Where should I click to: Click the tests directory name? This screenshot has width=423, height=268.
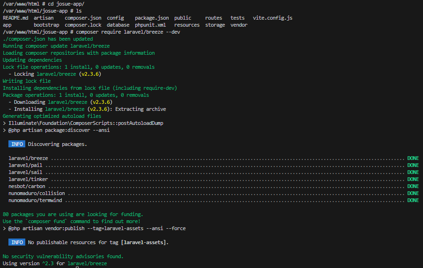(x=237, y=18)
